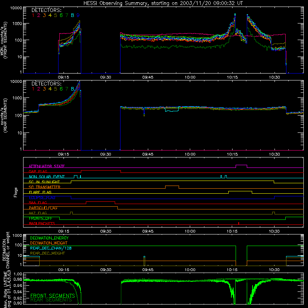The image size is (308, 308).
Task: Click the 1.00 y-tick of the livetime panel
Action: click(x=18, y=274)
